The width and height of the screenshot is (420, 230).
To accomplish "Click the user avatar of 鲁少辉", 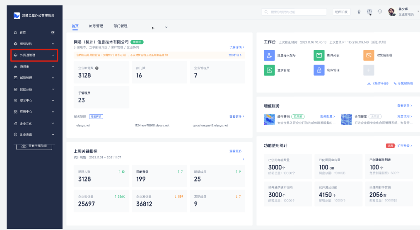I will (x=392, y=12).
